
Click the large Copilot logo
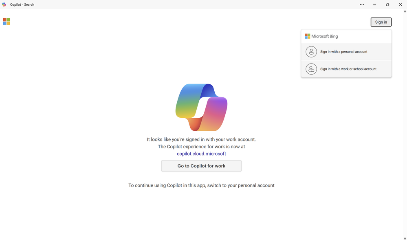pos(201,107)
